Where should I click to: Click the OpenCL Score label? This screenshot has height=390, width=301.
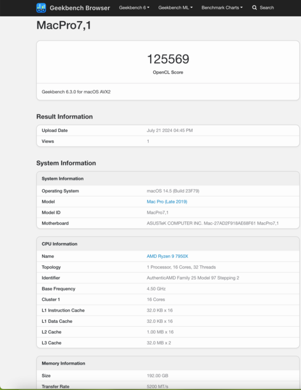(168, 72)
